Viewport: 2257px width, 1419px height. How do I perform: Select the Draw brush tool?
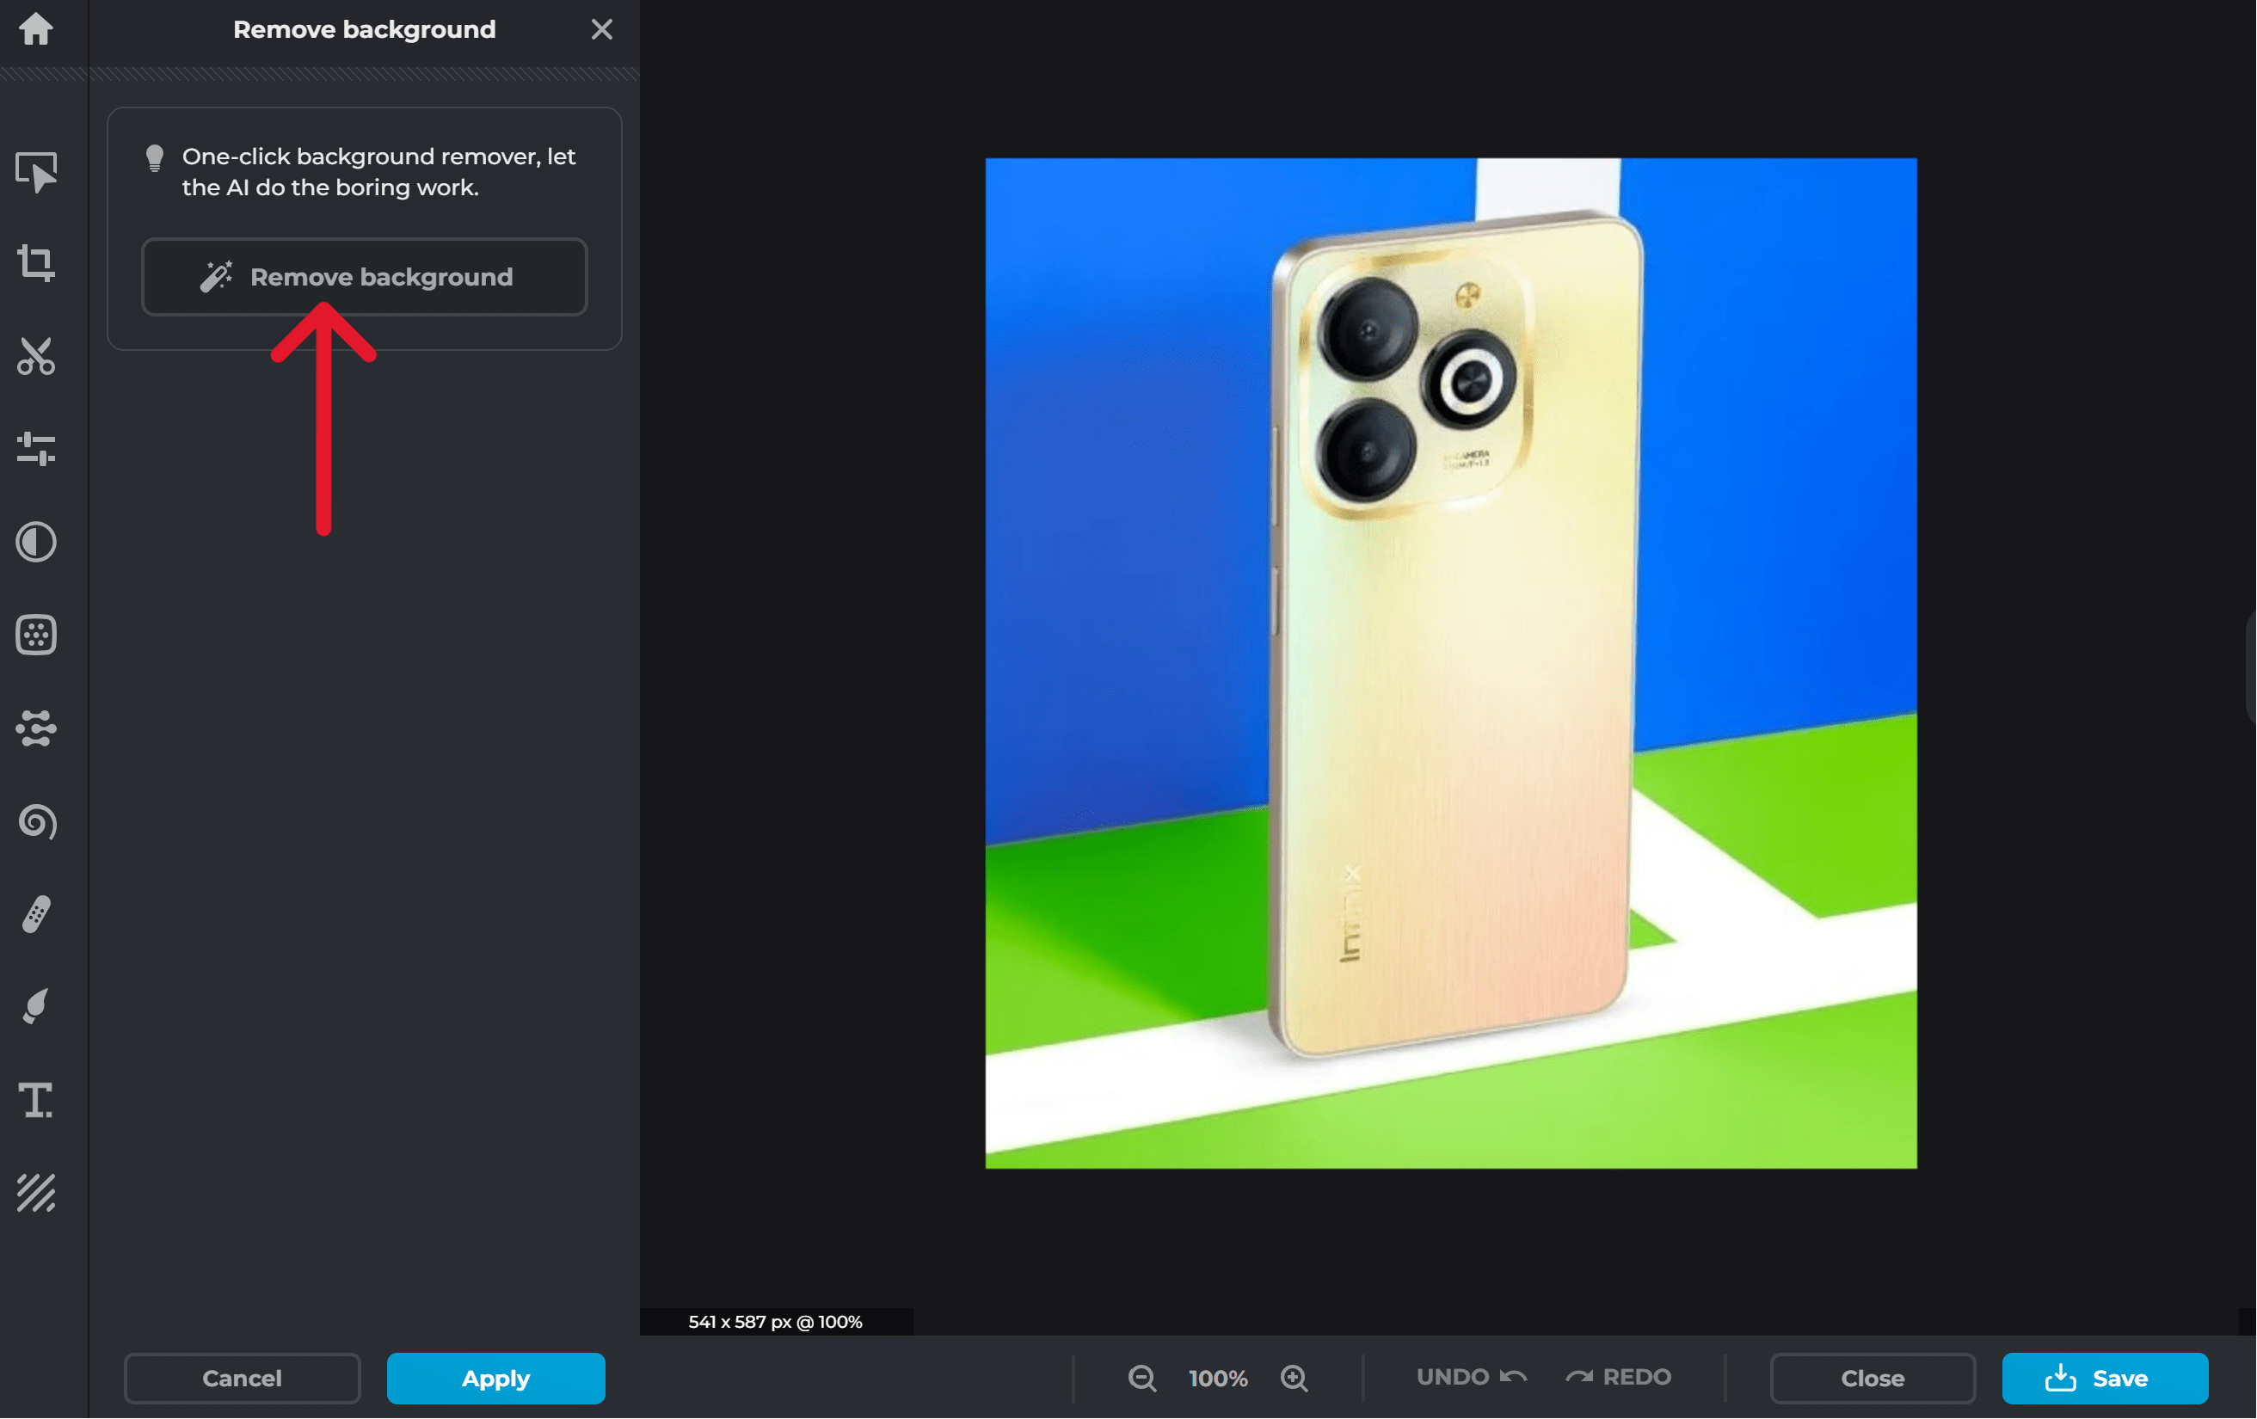click(35, 1006)
